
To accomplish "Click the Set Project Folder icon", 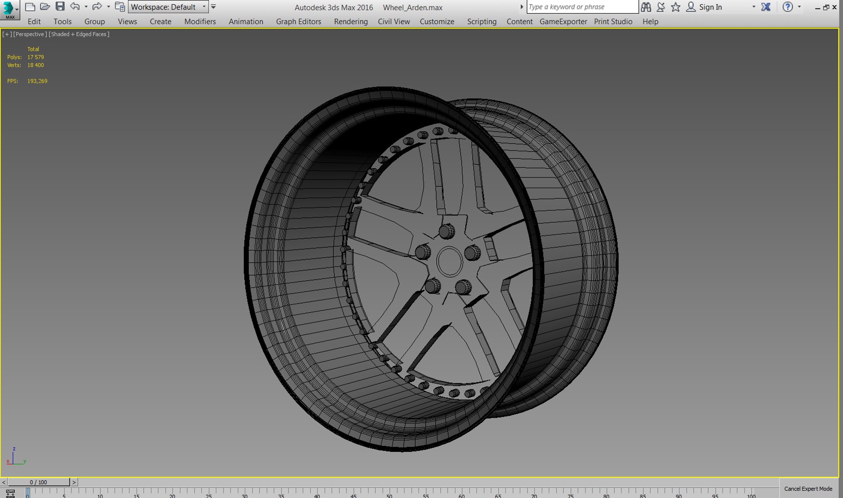I will 120,6.
